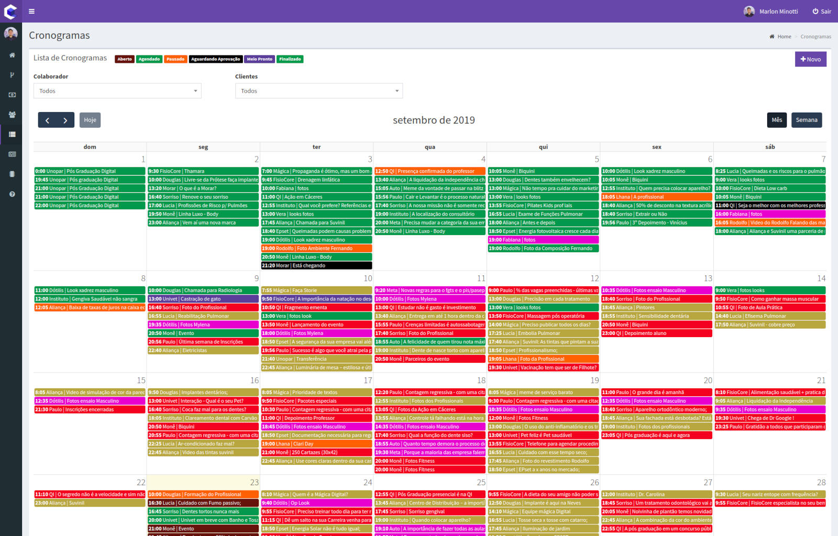838x536 pixels.
Task: Open Home breadcrumb link
Action: [784, 37]
